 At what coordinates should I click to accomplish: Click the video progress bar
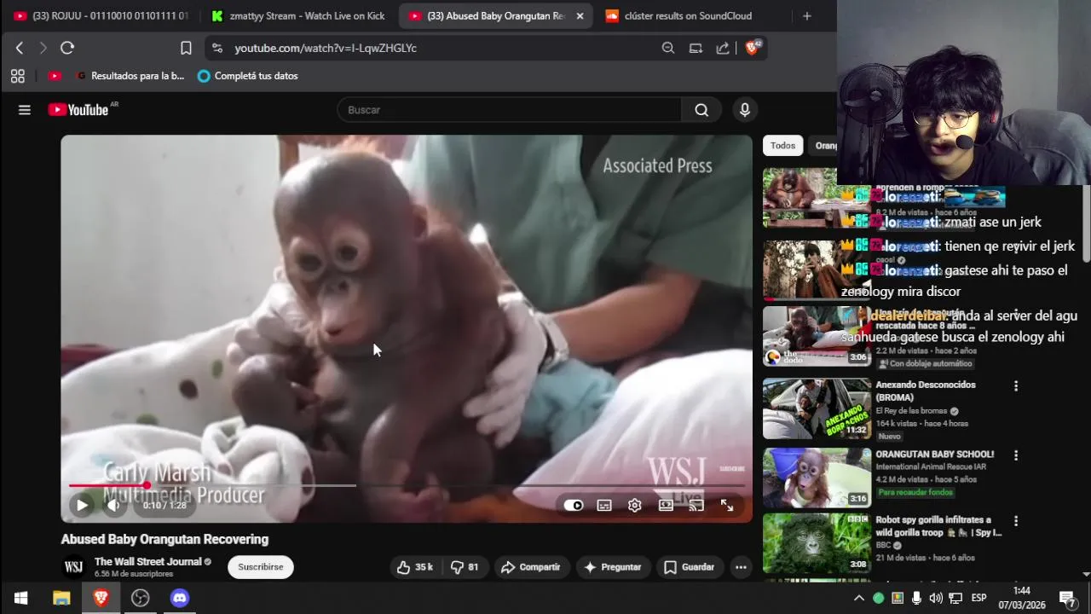pyautogui.click(x=407, y=485)
